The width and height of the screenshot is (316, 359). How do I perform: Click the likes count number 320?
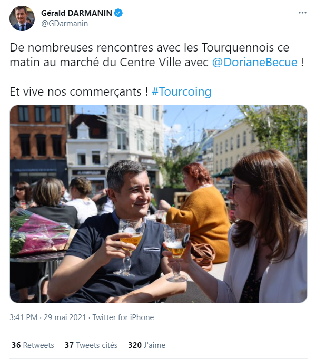tap(135, 345)
